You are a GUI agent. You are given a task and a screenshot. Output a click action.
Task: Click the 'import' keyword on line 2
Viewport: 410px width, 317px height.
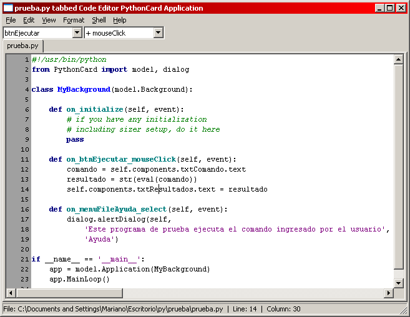(114, 69)
